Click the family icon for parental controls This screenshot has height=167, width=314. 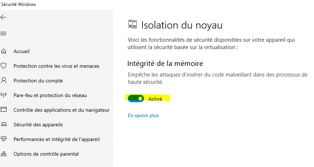click(x=4, y=154)
